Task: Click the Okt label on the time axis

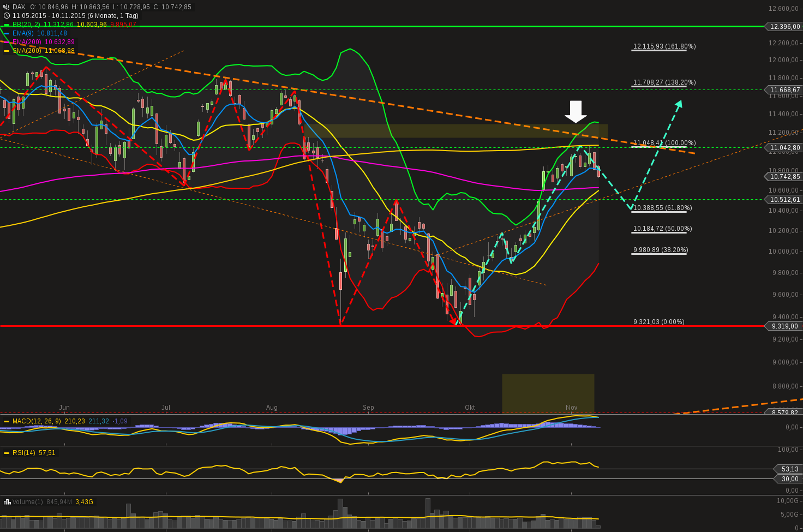Action: click(470, 408)
